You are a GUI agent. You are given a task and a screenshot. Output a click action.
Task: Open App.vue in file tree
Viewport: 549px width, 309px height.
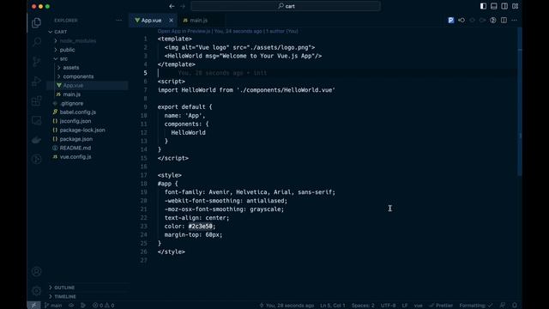tap(87, 86)
